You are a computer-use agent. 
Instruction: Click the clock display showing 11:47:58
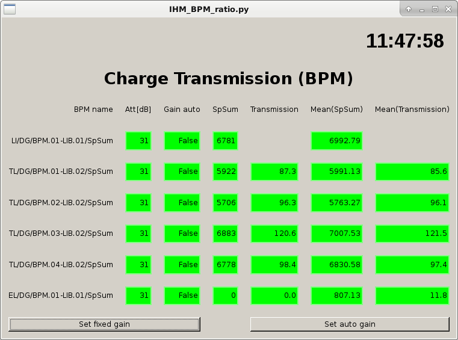click(x=404, y=41)
